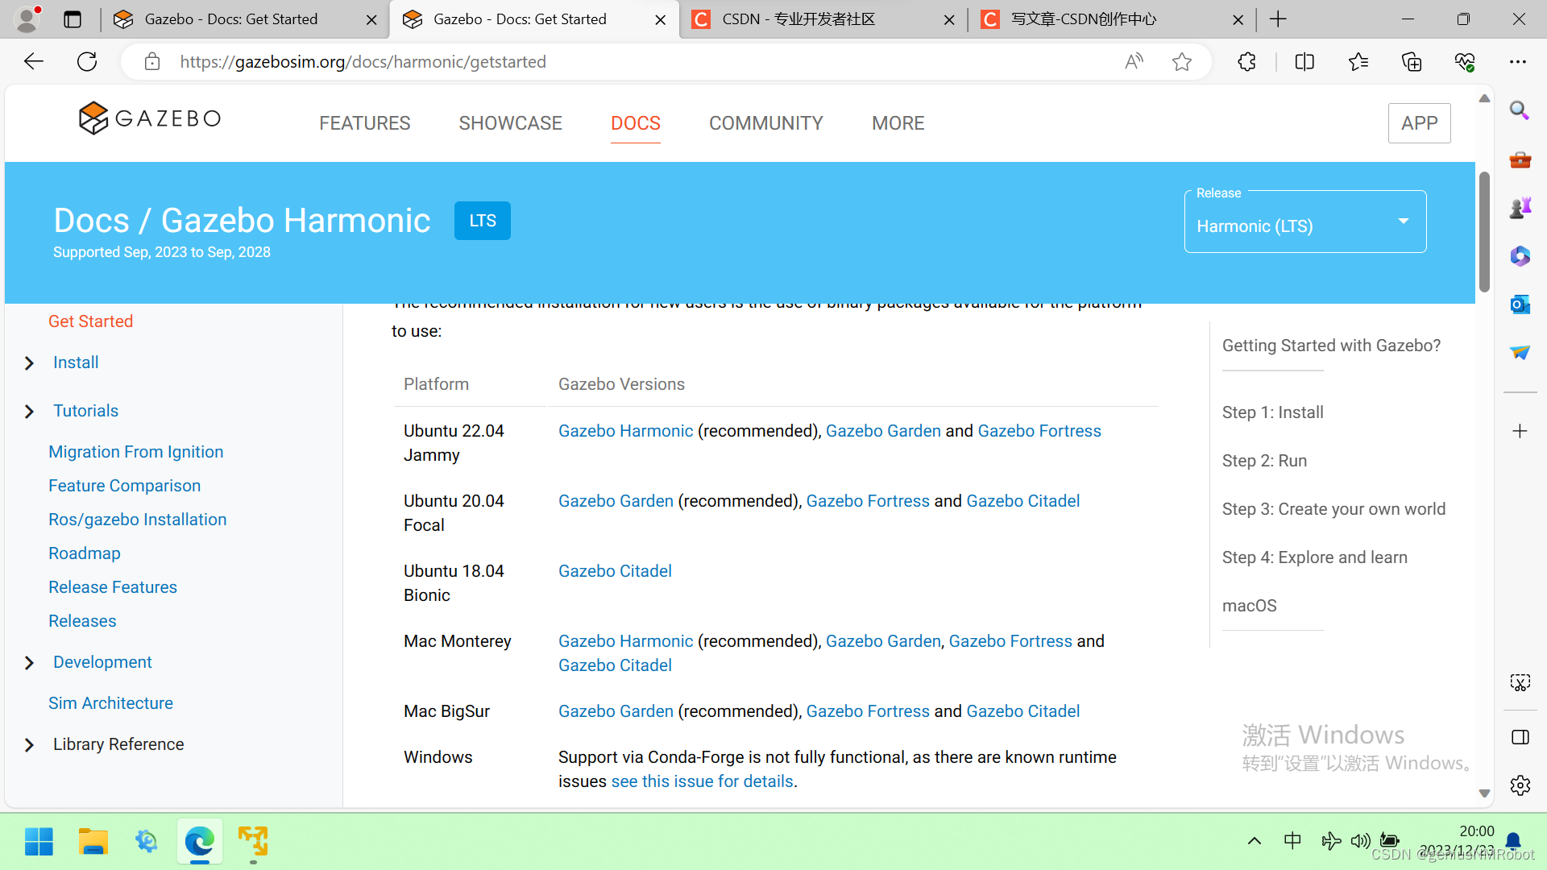
Task: Open Outlook icon in Edge sidebar
Action: coord(1520,304)
